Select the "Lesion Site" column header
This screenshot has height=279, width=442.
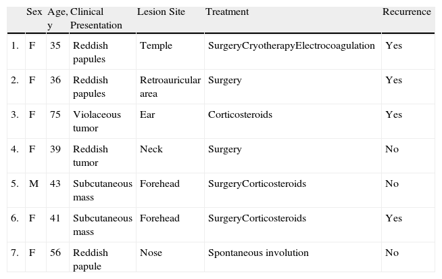[161, 12]
